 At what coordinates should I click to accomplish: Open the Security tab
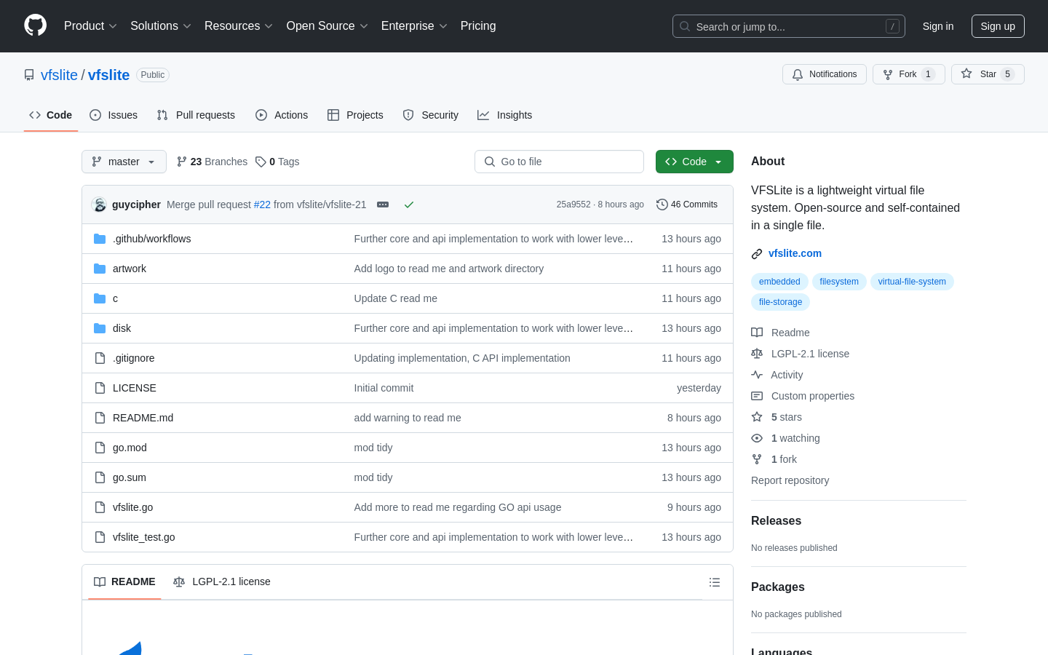[x=431, y=115]
